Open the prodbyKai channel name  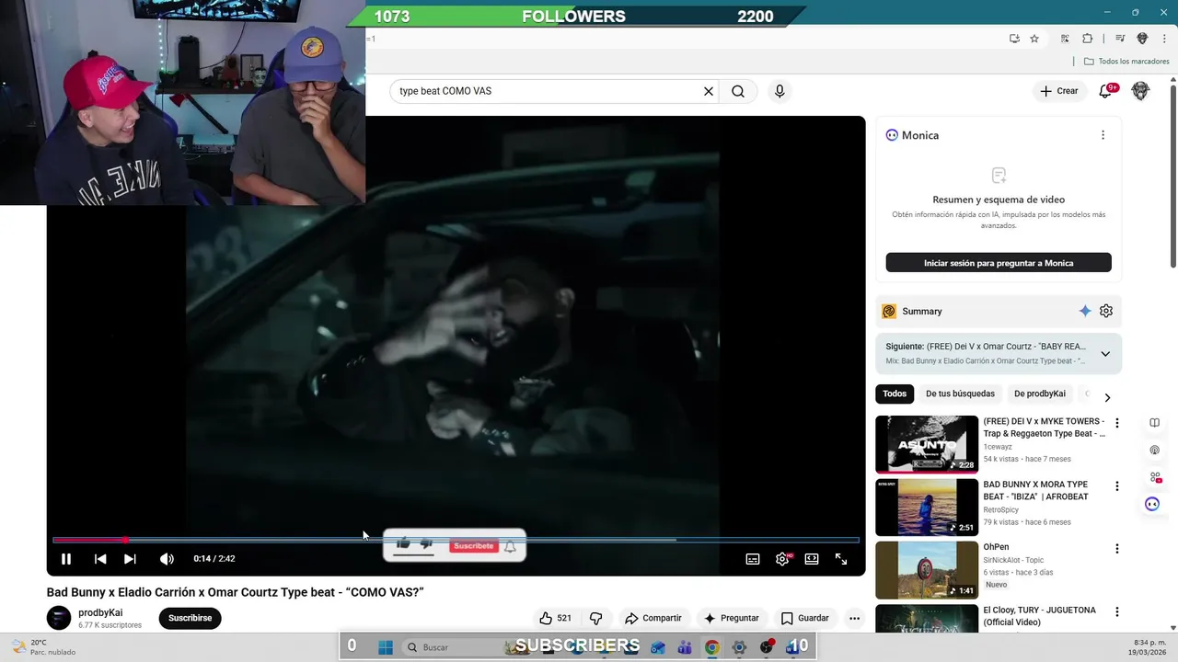click(x=100, y=612)
